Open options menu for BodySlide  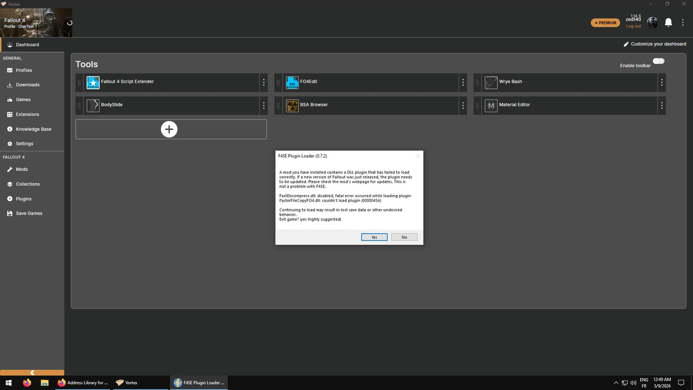coord(264,106)
